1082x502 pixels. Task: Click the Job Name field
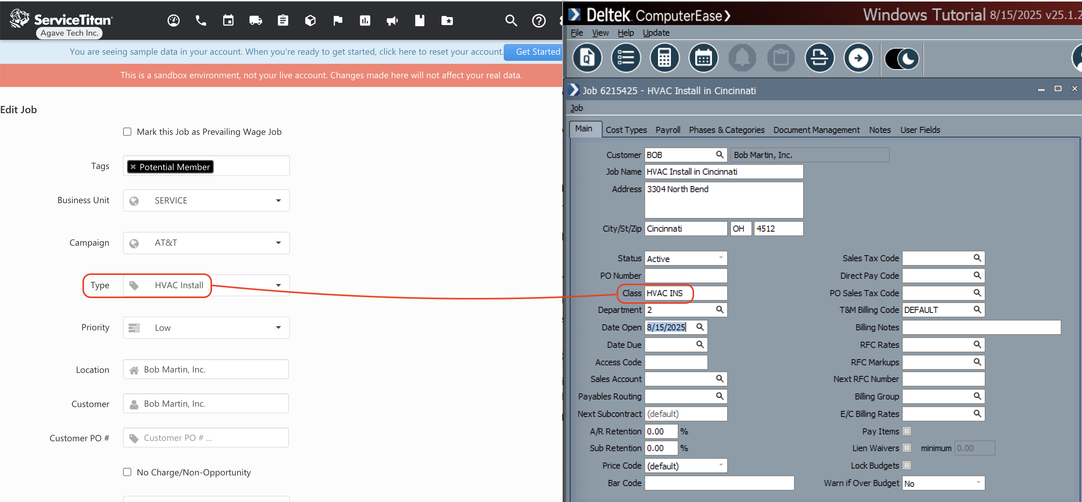(x=724, y=172)
